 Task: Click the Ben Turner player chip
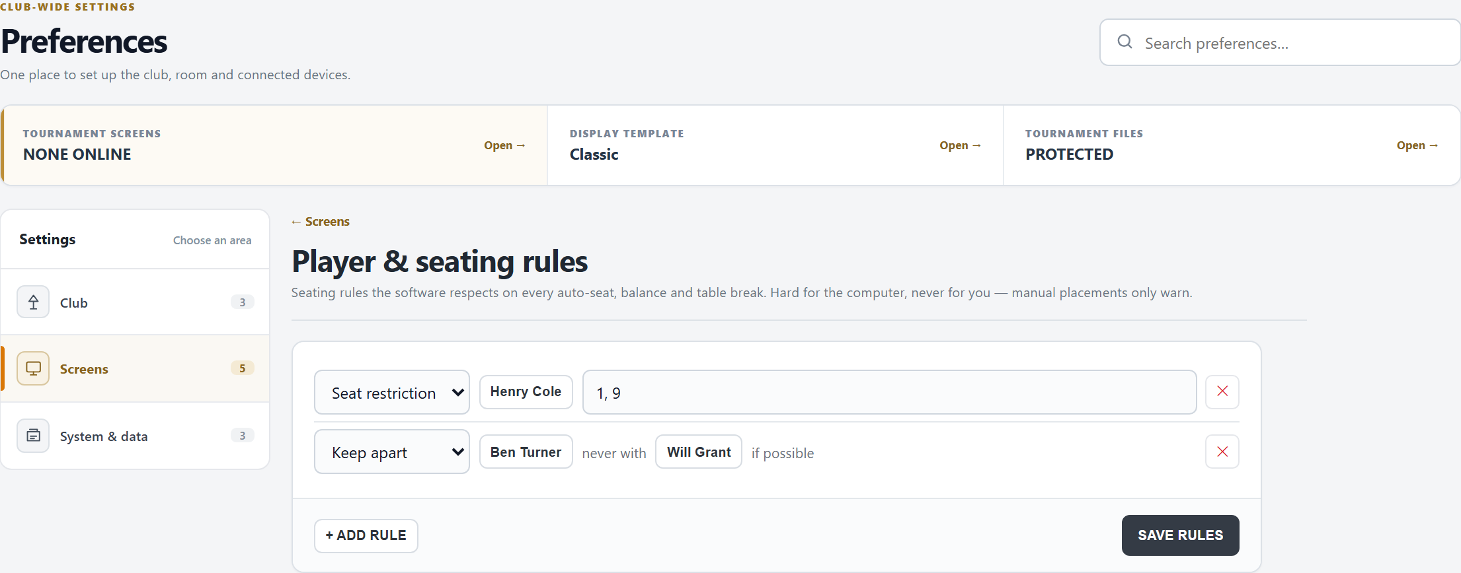[x=526, y=452]
